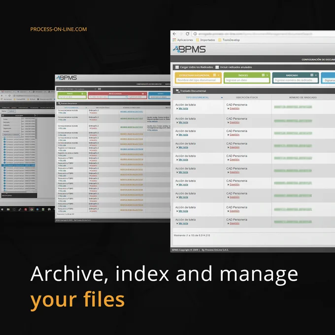Open first radicado number link, middle window
This screenshot has height=335, width=335.
click(x=132, y=111)
